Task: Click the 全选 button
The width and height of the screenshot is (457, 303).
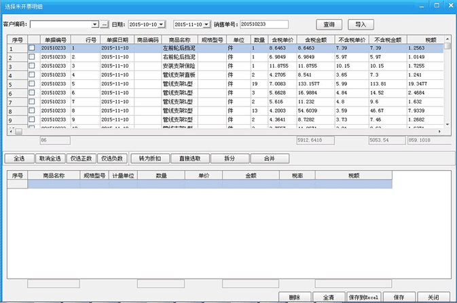Action: click(20, 158)
